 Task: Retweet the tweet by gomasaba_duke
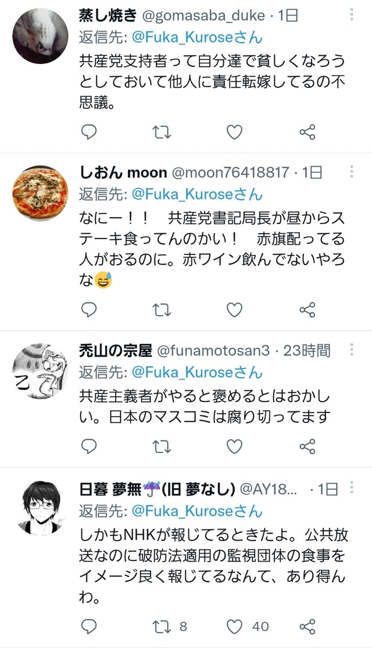coord(161,132)
